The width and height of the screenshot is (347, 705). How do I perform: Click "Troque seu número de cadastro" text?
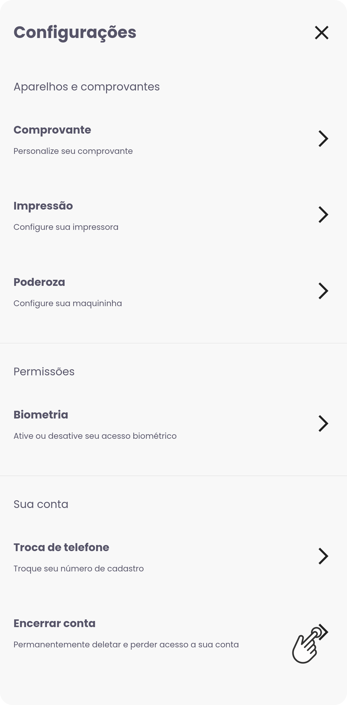(x=78, y=569)
